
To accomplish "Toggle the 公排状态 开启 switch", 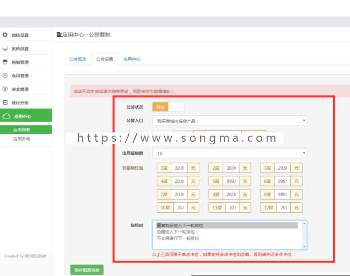I will [168, 107].
